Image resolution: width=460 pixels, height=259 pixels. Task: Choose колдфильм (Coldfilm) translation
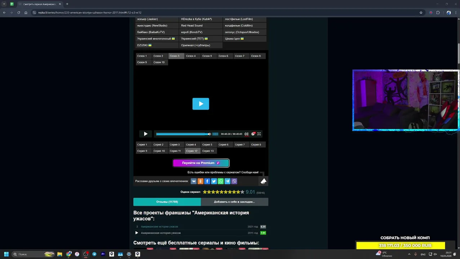click(x=245, y=26)
